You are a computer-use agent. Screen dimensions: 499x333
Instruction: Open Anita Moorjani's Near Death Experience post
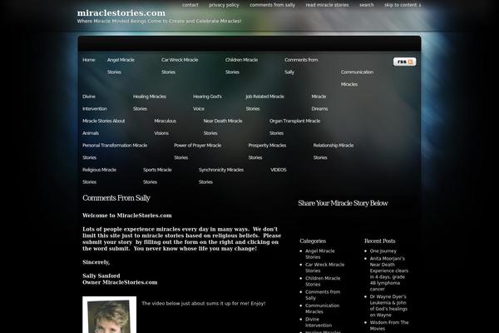point(389,274)
